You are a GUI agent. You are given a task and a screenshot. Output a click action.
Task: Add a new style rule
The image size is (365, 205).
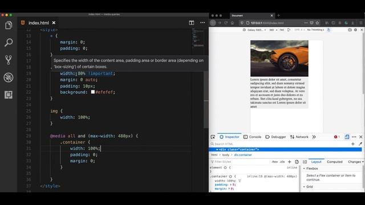[x=289, y=162]
